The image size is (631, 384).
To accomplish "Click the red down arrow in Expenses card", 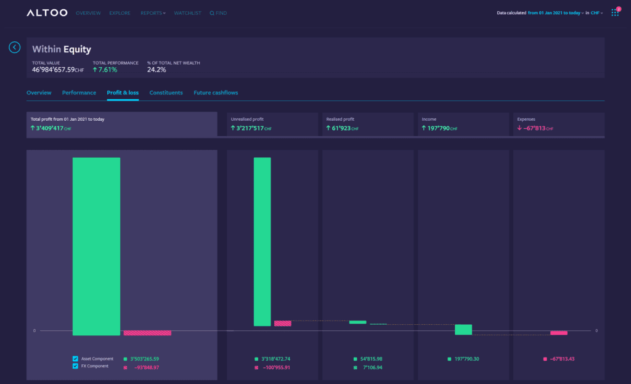I will click(519, 128).
